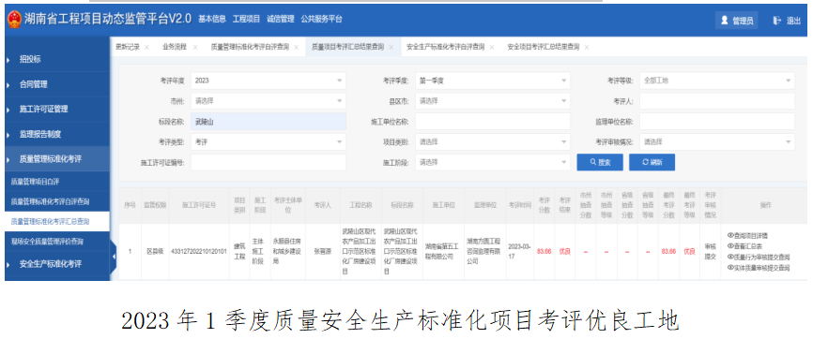The height and width of the screenshot is (339, 813).
Task: Focus the 施工单位名称 input field
Action: (x=493, y=121)
